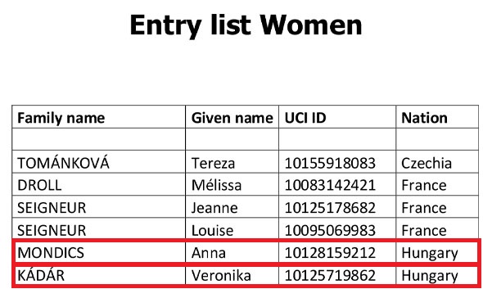This screenshot has height=298, width=483.
Task: Click the given name Tereza
Action: (x=213, y=163)
